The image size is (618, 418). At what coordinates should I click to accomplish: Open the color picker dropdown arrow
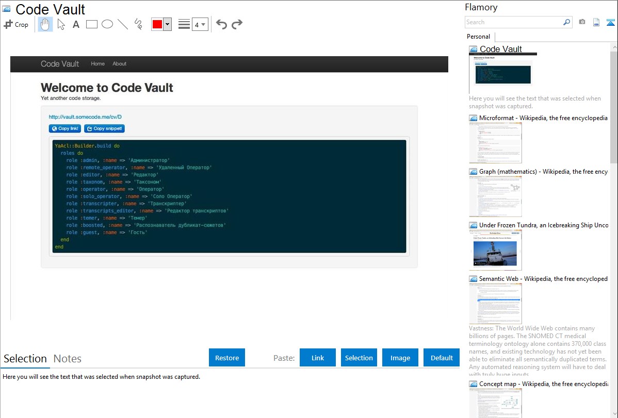click(167, 24)
